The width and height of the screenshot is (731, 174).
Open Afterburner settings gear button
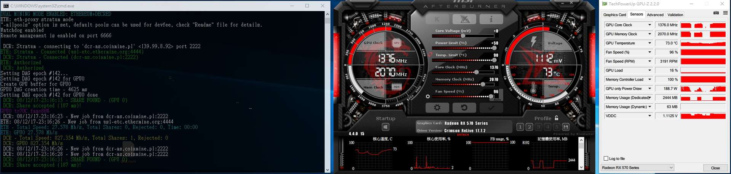click(x=437, y=108)
